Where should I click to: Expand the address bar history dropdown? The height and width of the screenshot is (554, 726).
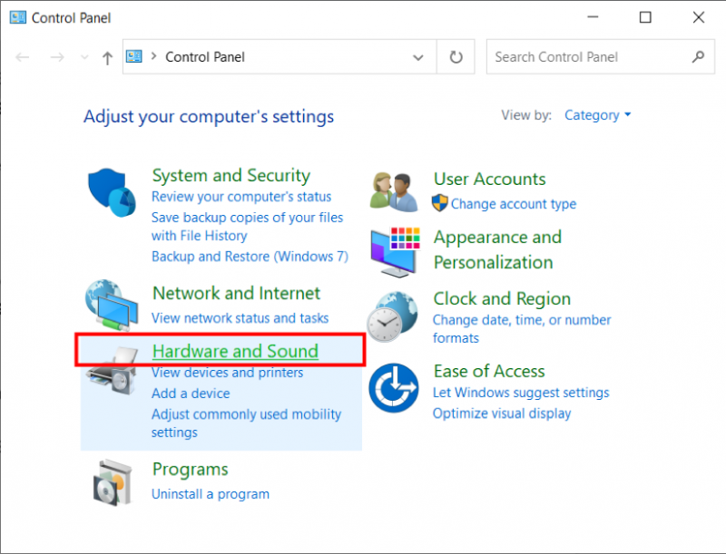click(418, 56)
